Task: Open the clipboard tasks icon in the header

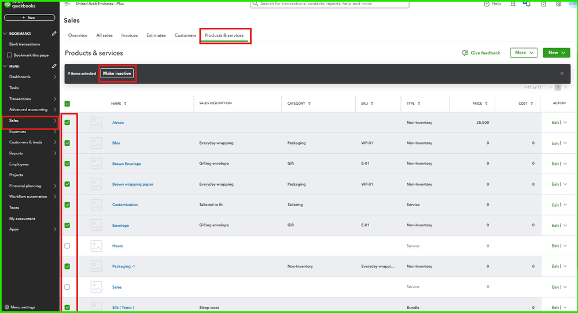Action: click(x=543, y=3)
